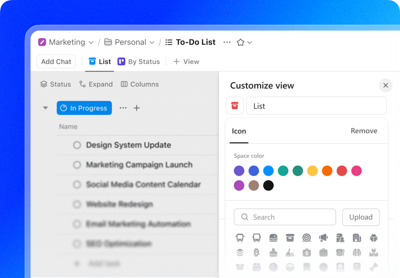Click Remove to clear the icon
Image resolution: width=400 pixels, height=278 pixels.
364,131
